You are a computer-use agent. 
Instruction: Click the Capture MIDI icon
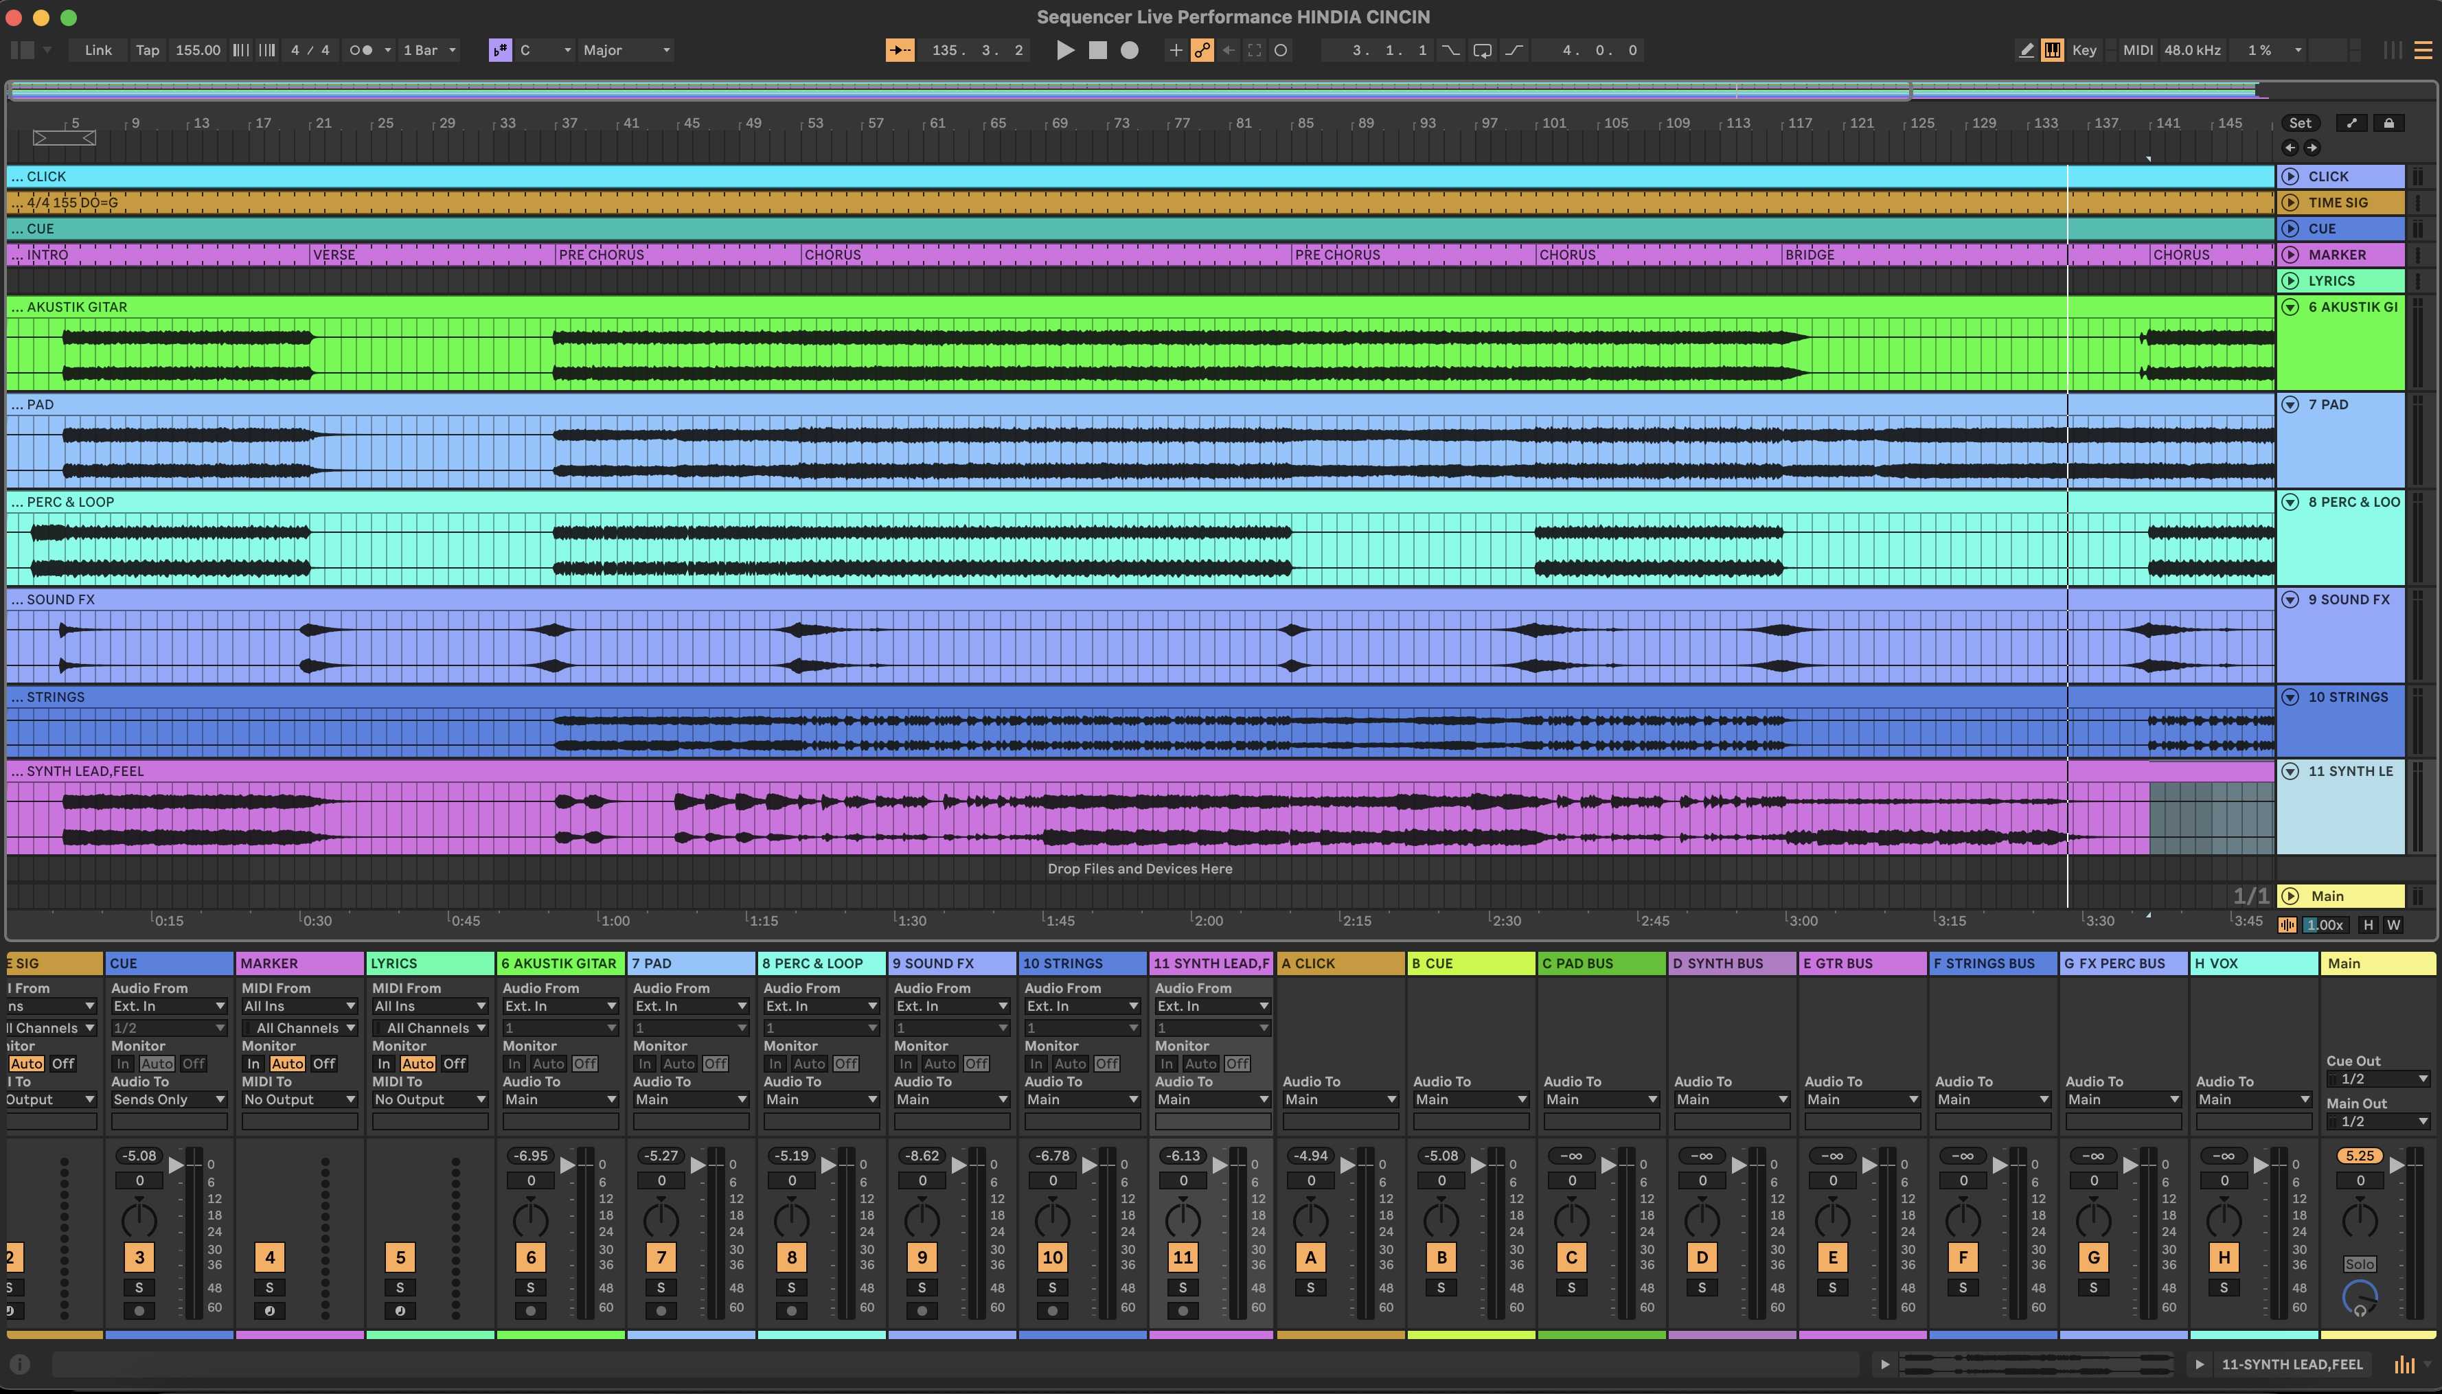(x=1254, y=49)
